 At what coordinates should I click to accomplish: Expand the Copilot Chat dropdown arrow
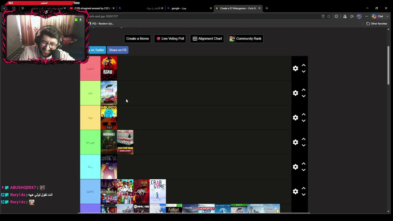point(387,16)
